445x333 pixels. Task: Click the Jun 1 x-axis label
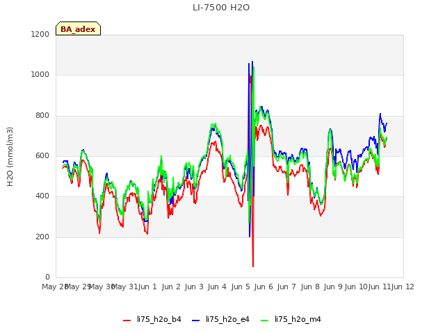click(147, 287)
